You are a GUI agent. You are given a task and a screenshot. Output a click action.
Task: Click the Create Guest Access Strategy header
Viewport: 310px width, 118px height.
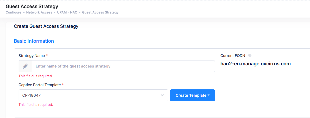tap(46, 26)
